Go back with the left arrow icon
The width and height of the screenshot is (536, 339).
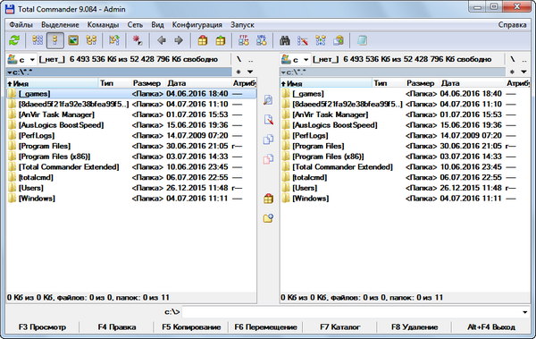162,40
